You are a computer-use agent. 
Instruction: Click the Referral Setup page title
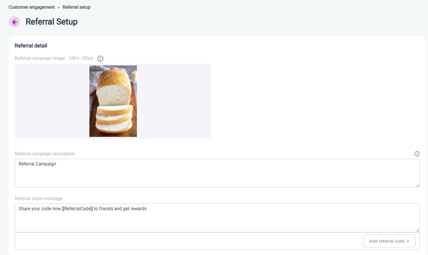click(52, 22)
